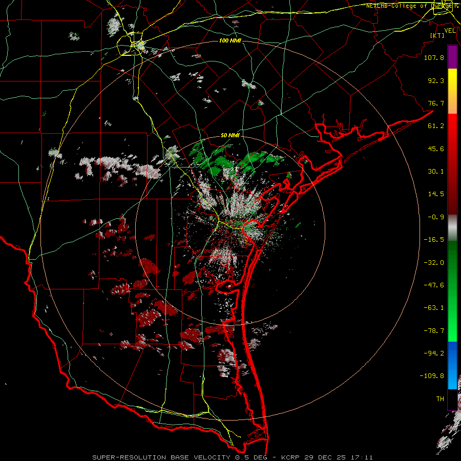This screenshot has height=461, width=461.
Task: Click the bright green segment of color bar
Action: [452, 291]
